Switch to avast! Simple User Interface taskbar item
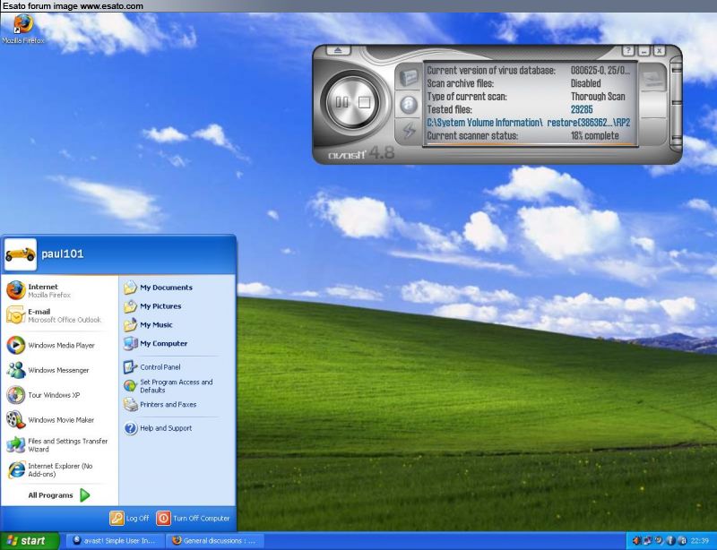Viewport: 717px width, 550px height. point(115,541)
